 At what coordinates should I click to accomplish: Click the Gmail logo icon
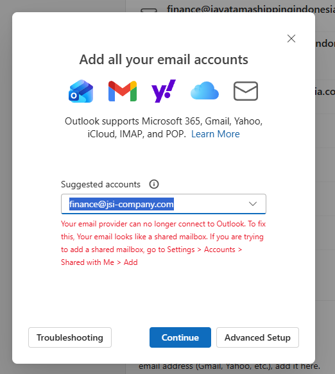tap(123, 91)
